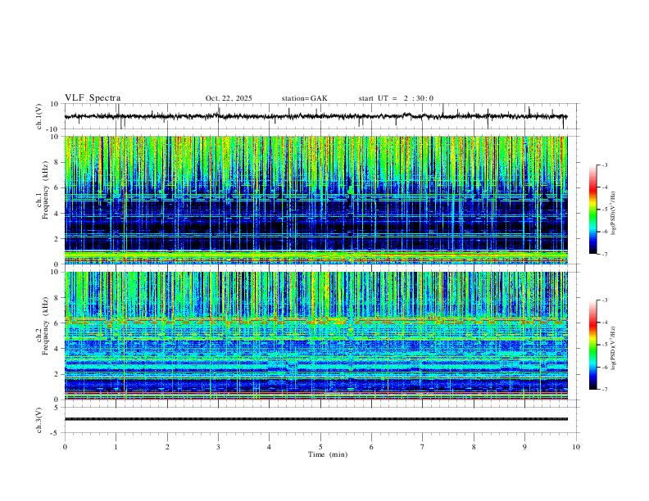Click the ch.2 color bar '-7' label
This screenshot has width=649, height=501.
pos(604,389)
